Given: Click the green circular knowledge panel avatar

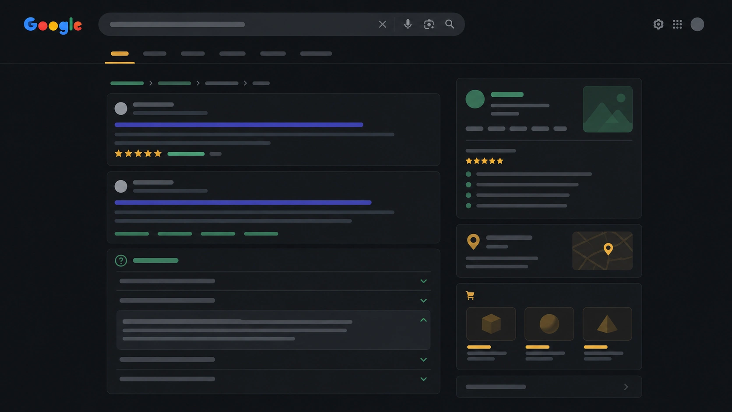Looking at the screenshot, I should [x=475, y=99].
